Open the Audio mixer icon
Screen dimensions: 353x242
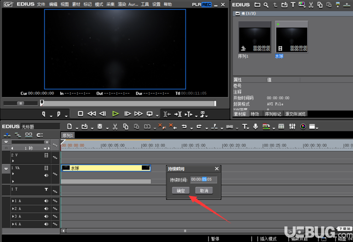(292, 126)
